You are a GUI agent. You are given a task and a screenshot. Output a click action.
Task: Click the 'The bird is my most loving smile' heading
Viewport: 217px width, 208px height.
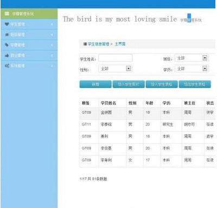[120, 19]
